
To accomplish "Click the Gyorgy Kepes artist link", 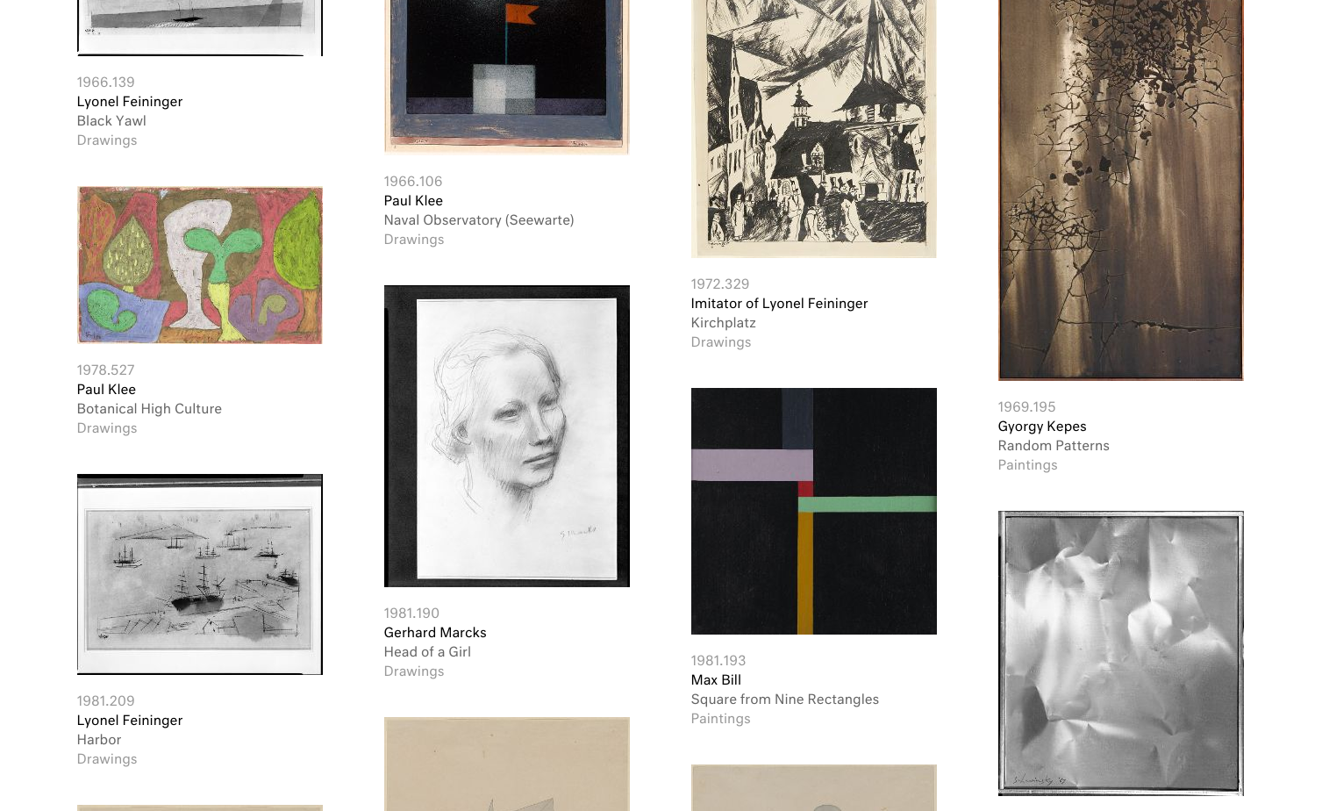I will pyautogui.click(x=1041, y=427).
